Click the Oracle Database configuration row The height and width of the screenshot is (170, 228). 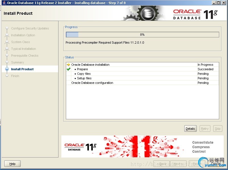coord(142,83)
